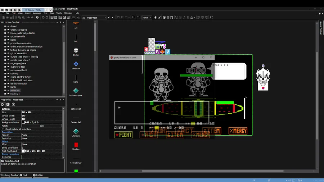Go to next frame arrow
Viewport: 324px width, 182px height.
pos(112,18)
